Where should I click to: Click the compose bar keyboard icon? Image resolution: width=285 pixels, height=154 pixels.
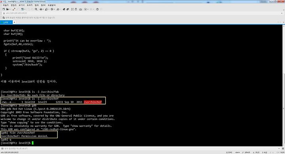2,148
